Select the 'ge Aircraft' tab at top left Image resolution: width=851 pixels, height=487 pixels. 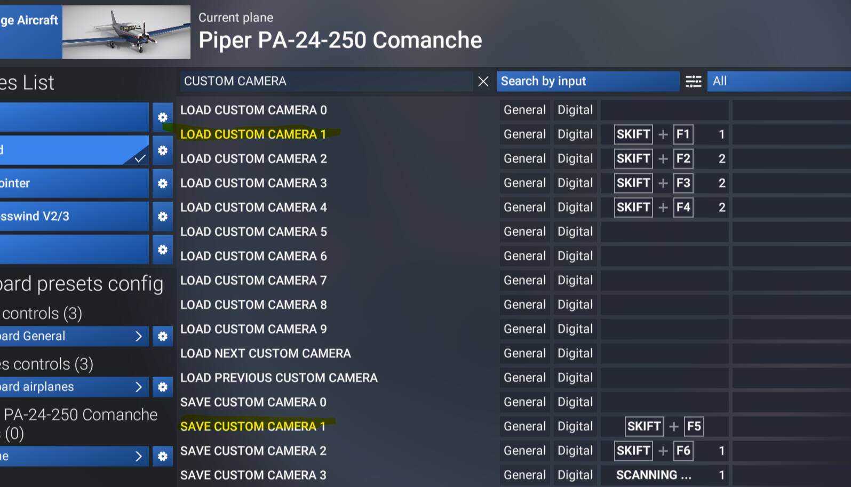(31, 32)
